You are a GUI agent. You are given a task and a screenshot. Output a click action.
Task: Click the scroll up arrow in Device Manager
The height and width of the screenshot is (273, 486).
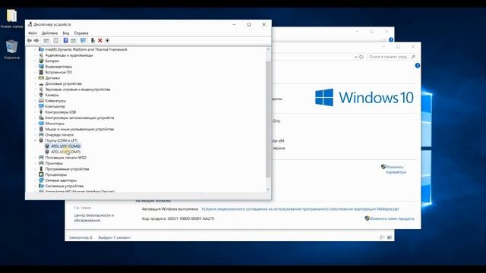268,49
